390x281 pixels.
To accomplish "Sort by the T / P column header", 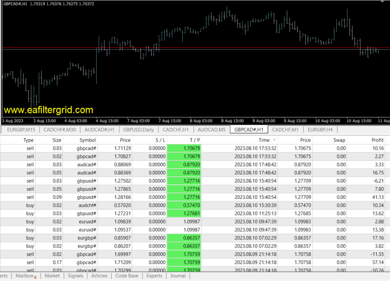I will 195,140.
